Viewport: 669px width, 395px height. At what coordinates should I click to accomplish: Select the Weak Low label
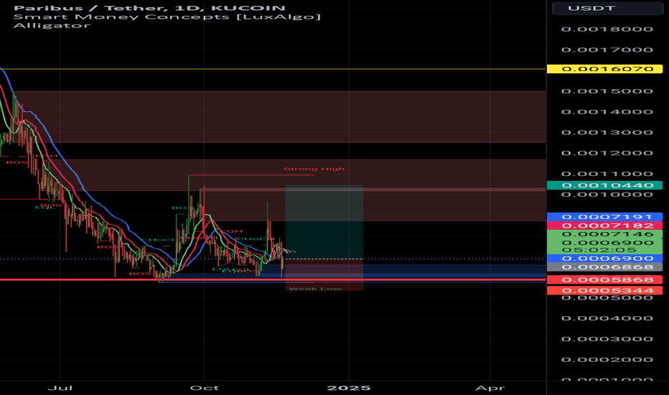point(315,289)
